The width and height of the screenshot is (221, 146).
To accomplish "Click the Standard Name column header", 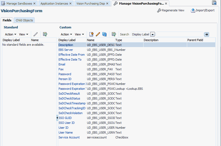I will [x=43, y=40].
